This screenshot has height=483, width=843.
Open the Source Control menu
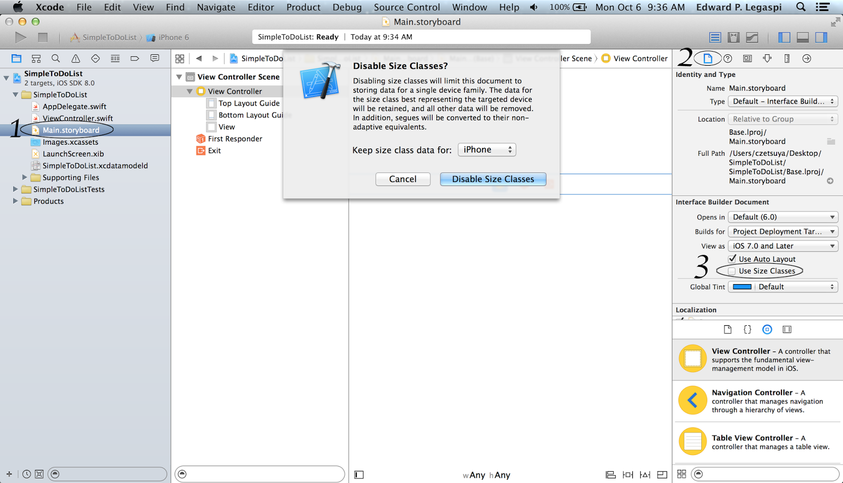(x=407, y=7)
